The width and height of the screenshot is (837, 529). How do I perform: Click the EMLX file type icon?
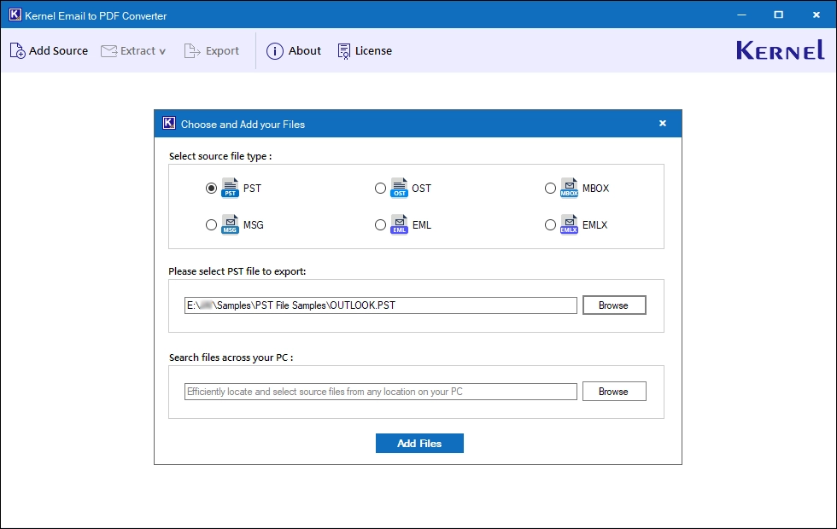pyautogui.click(x=569, y=224)
